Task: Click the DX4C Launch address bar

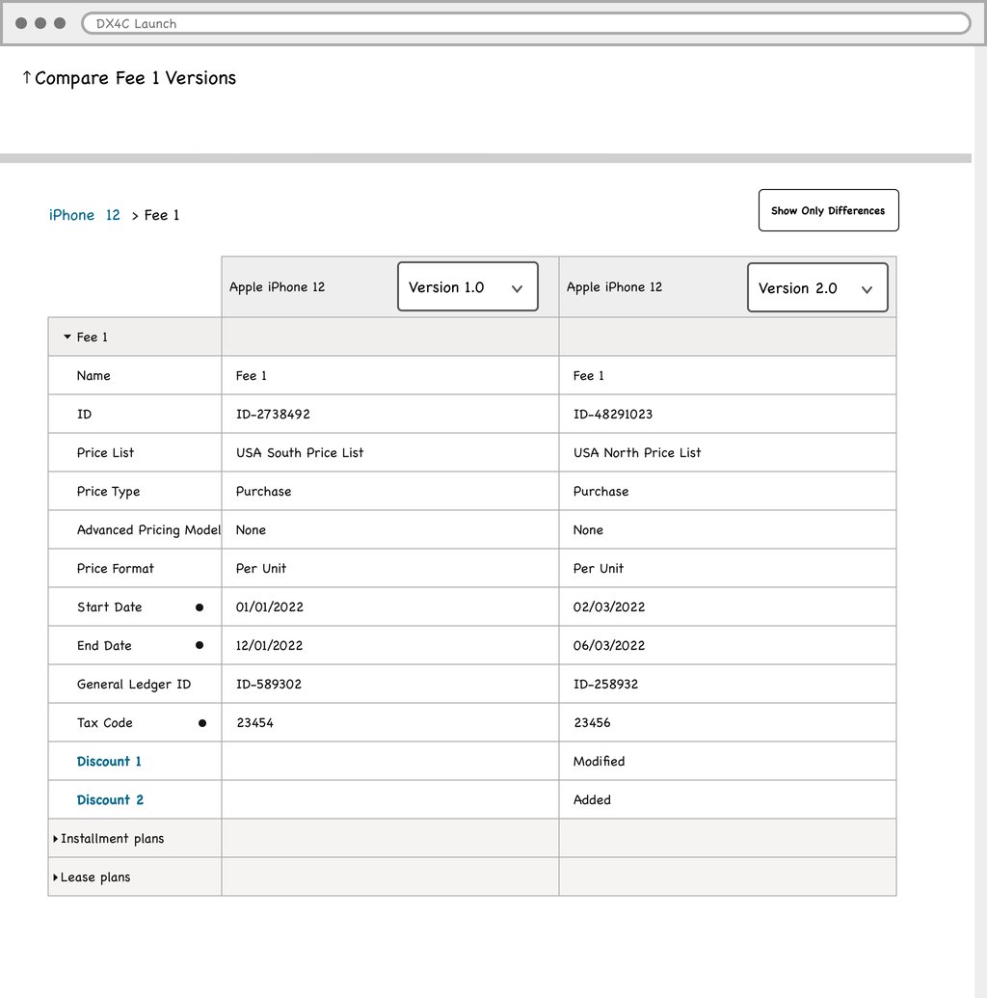Action: point(525,23)
